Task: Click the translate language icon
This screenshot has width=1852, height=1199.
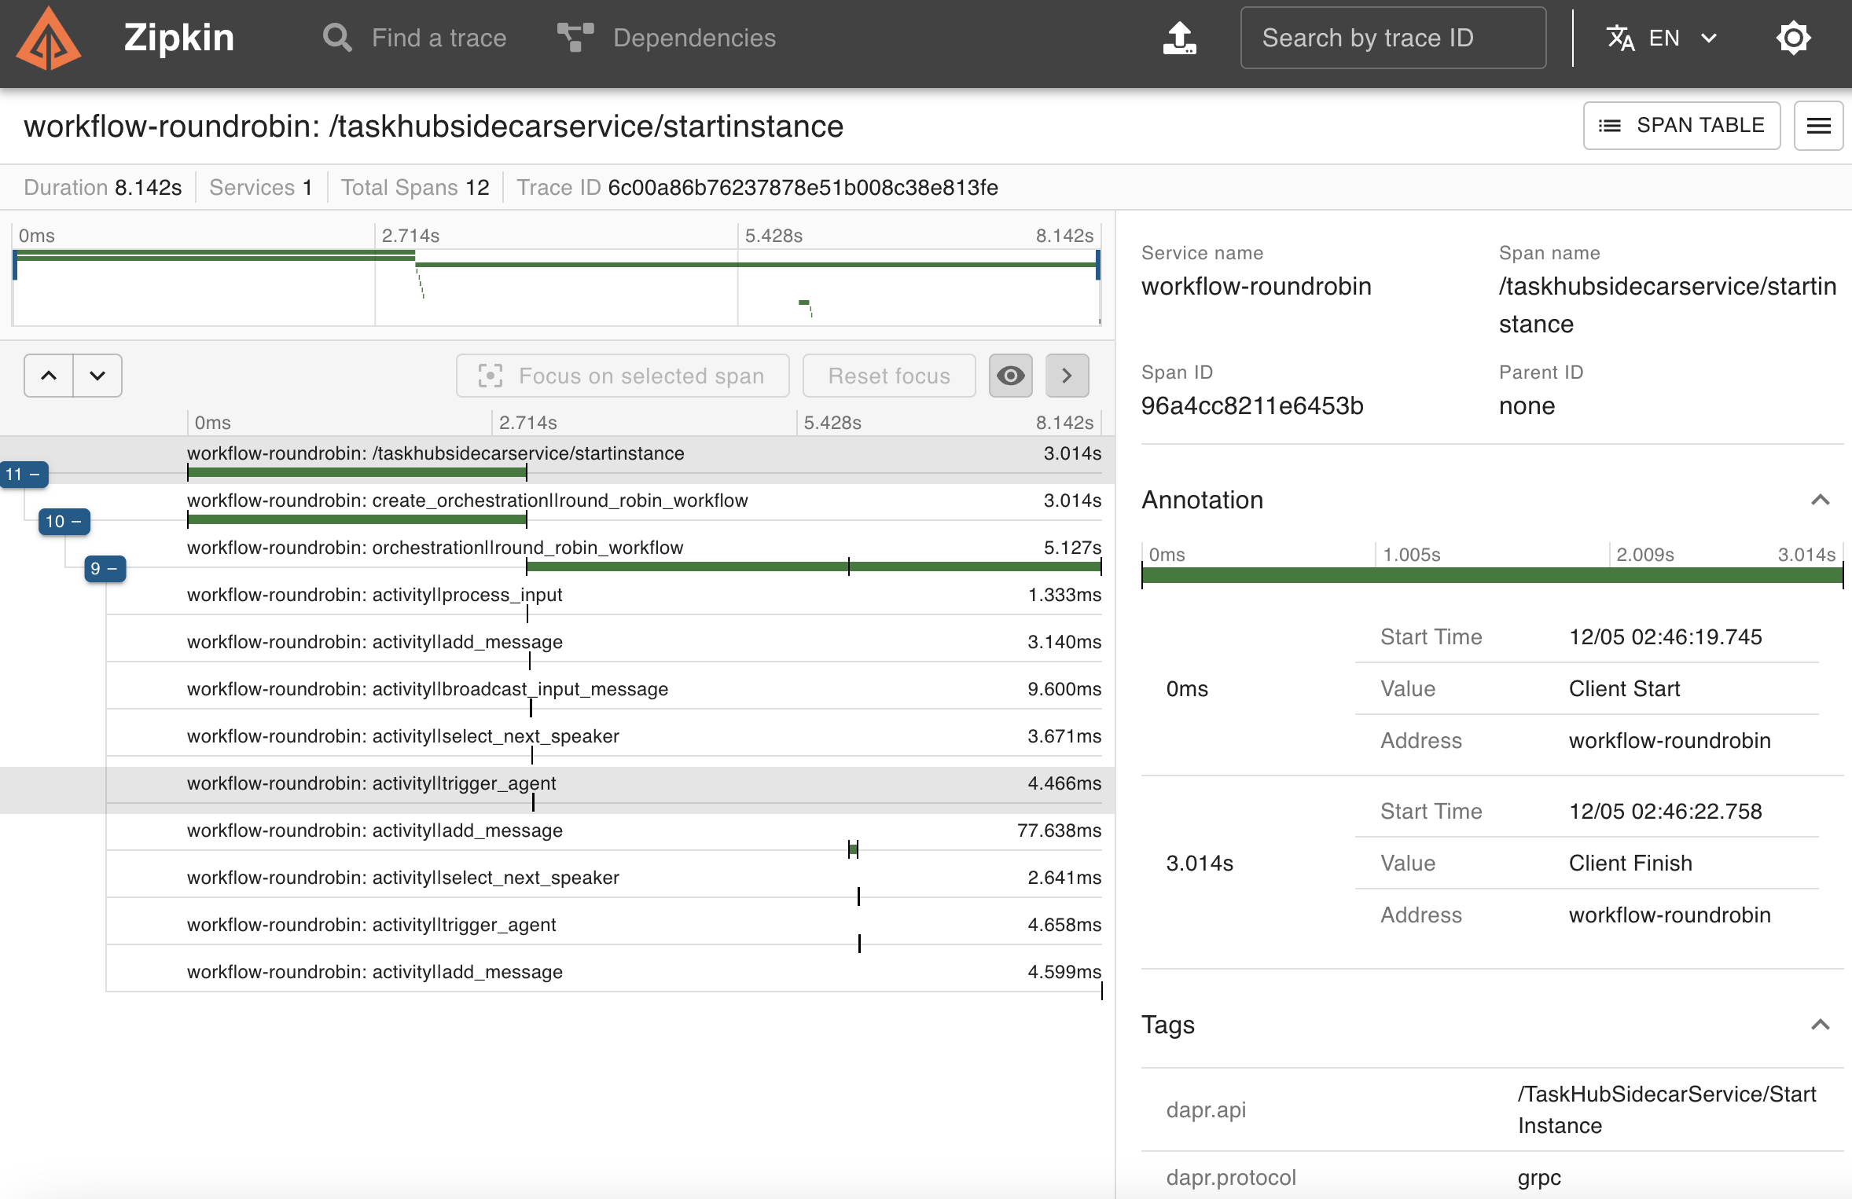Action: click(x=1620, y=38)
